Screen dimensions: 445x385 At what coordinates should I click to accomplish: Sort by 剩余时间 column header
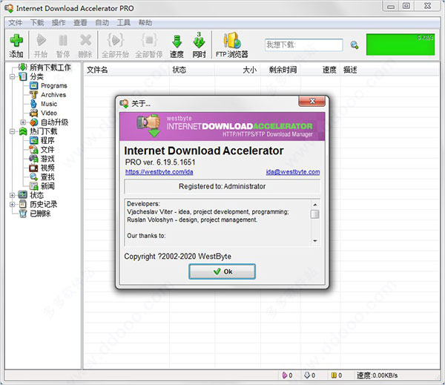283,70
